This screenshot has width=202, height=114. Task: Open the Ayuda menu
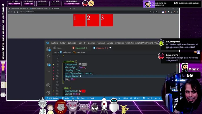[x=110, y=43]
